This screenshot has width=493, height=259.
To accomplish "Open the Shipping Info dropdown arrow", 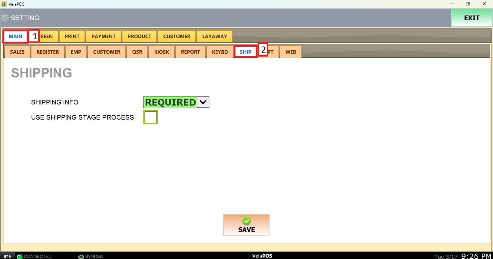I will click(x=203, y=102).
